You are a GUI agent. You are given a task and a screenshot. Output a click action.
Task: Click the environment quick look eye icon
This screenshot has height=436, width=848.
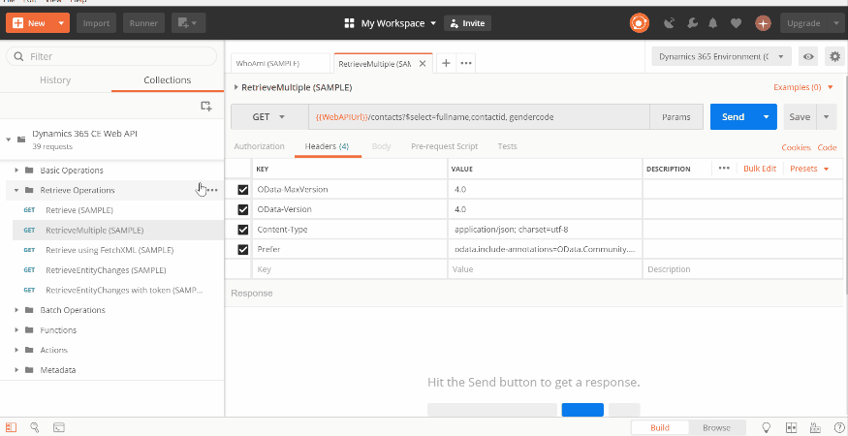click(x=808, y=57)
